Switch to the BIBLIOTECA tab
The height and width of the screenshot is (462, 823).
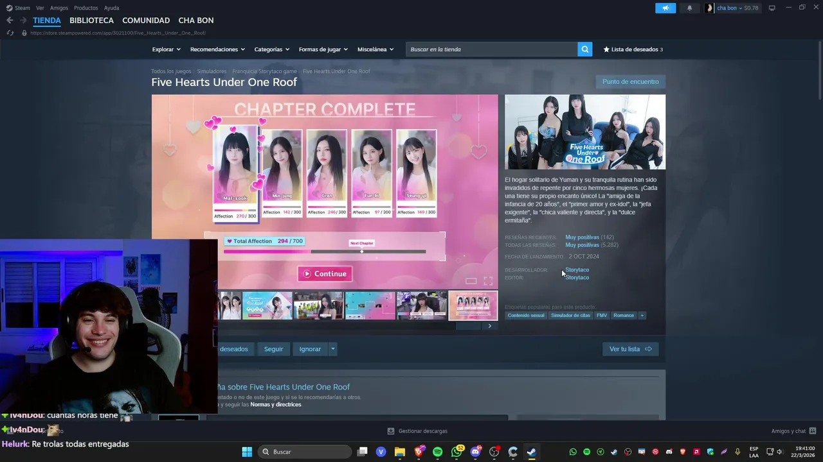point(91,21)
